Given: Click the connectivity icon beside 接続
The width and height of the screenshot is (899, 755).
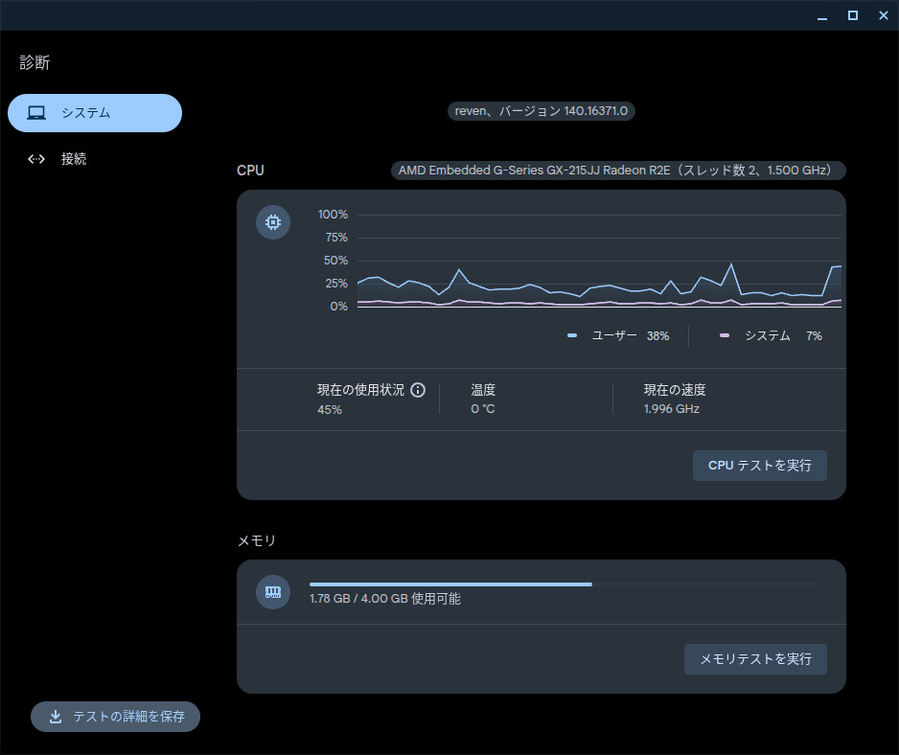Looking at the screenshot, I should [x=36, y=159].
